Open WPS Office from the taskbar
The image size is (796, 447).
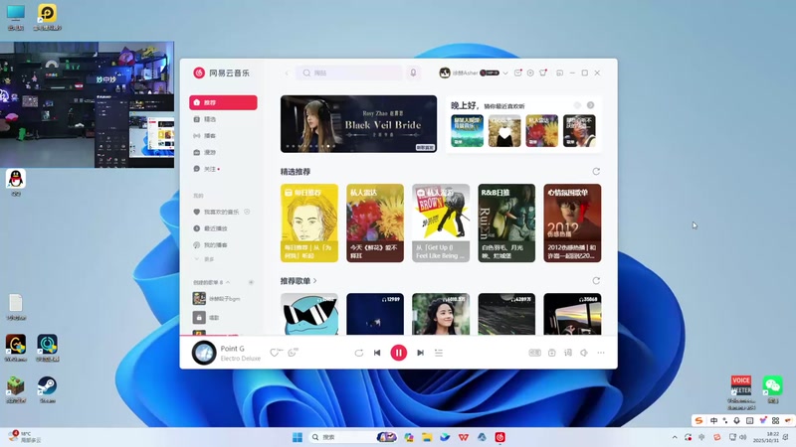(464, 437)
